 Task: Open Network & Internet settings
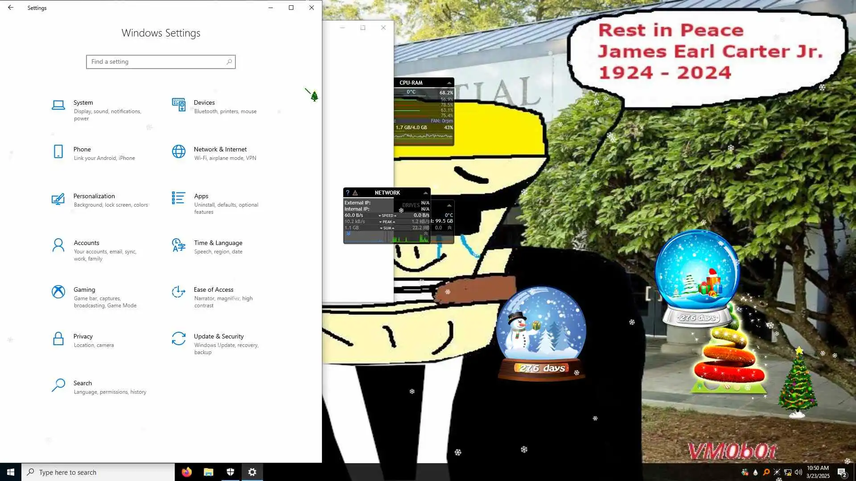pyautogui.click(x=220, y=149)
